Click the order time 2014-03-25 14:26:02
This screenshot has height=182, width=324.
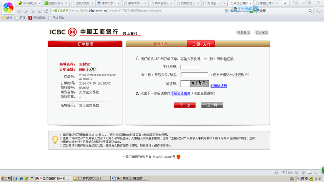point(95,83)
